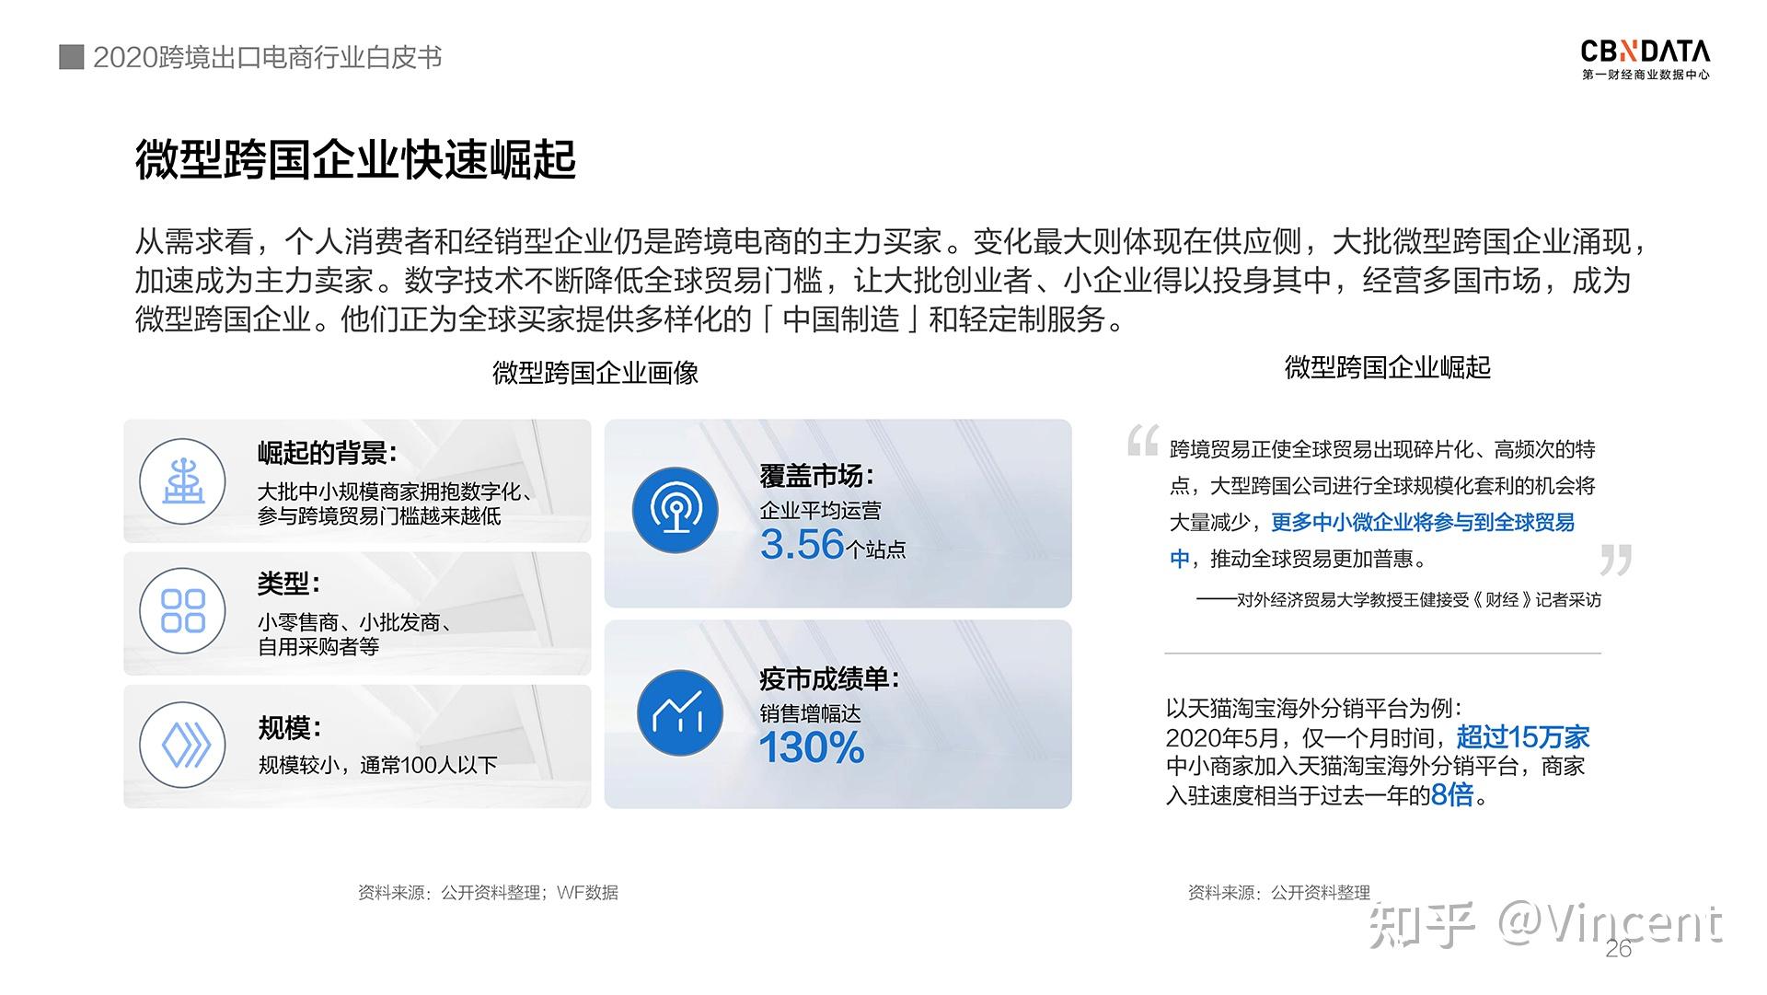Click the heading 类型:
The image size is (1767, 995).
[x=289, y=584]
